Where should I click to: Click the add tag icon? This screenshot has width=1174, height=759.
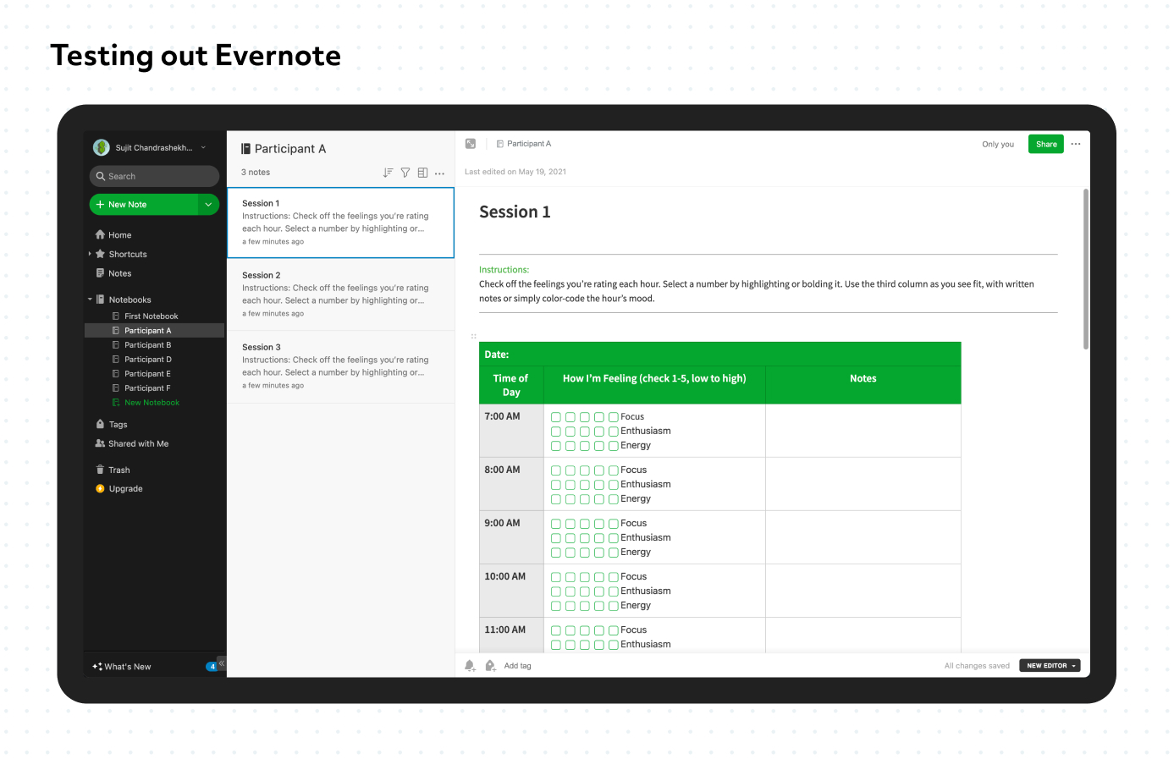490,666
